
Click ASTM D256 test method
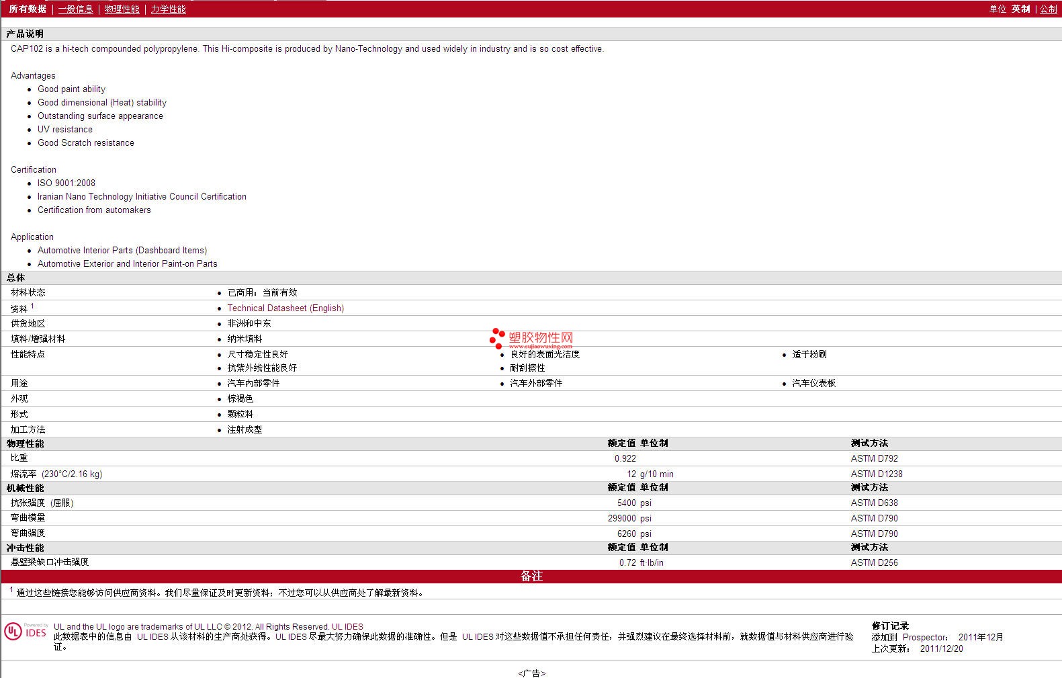click(874, 562)
